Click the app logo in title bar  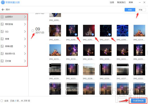[3, 3]
